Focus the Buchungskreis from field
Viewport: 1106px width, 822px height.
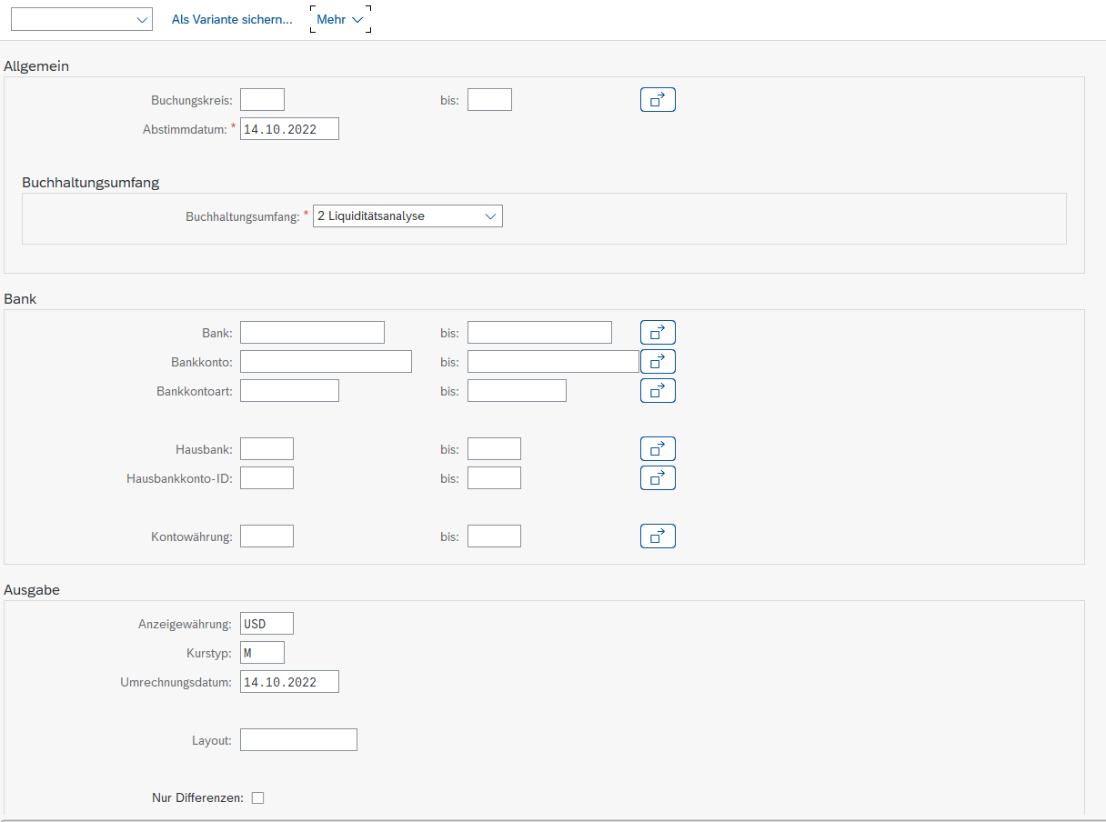(x=262, y=100)
